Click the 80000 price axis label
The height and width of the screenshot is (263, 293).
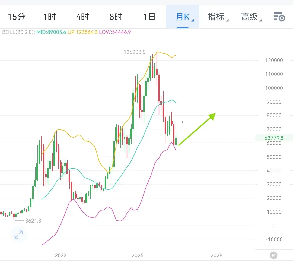coord(274,116)
